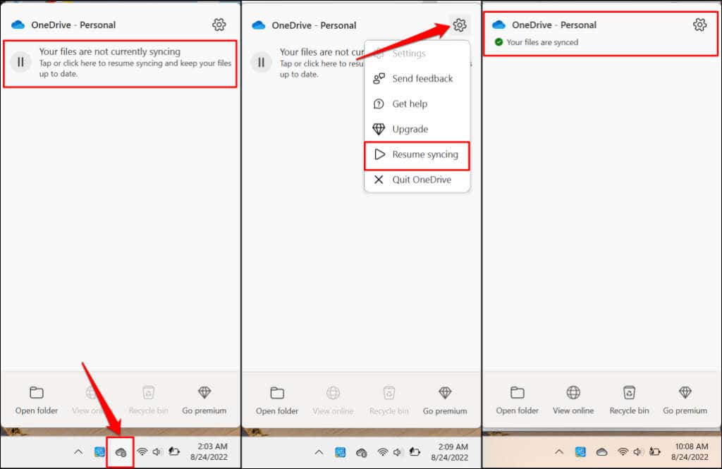Click the battery icon next to the 2:09 AM clock
722x469 pixels.
tap(415, 452)
